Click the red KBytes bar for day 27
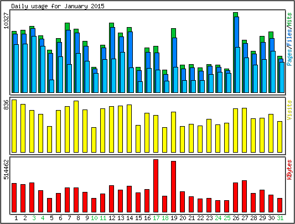 point(245,196)
